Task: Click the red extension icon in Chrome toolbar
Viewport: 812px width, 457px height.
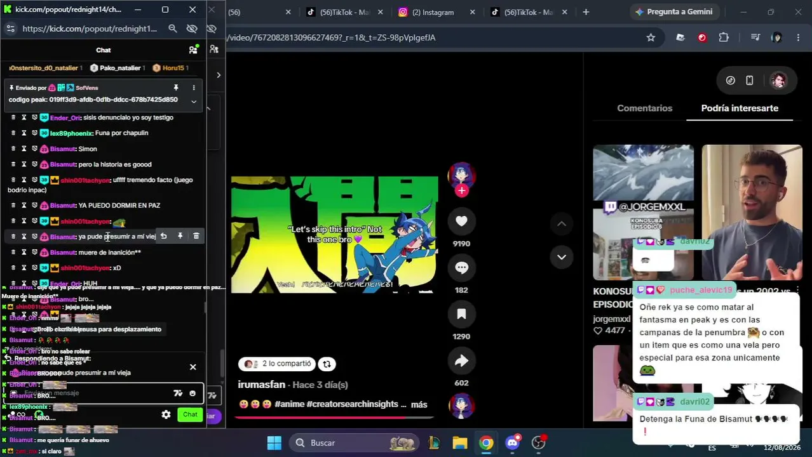Action: [702, 37]
